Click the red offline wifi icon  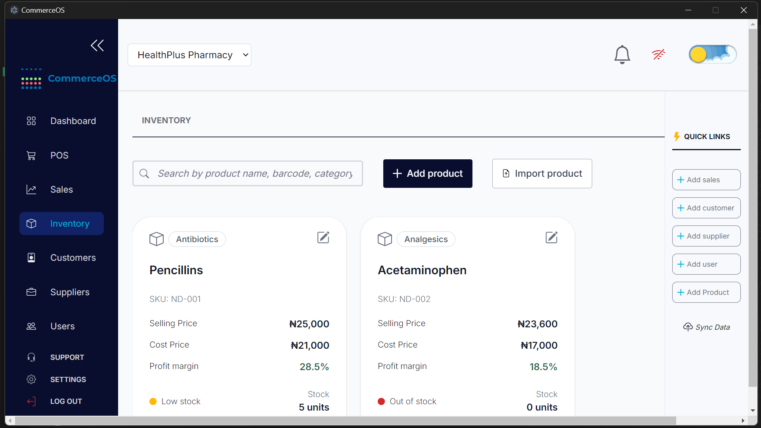658,54
